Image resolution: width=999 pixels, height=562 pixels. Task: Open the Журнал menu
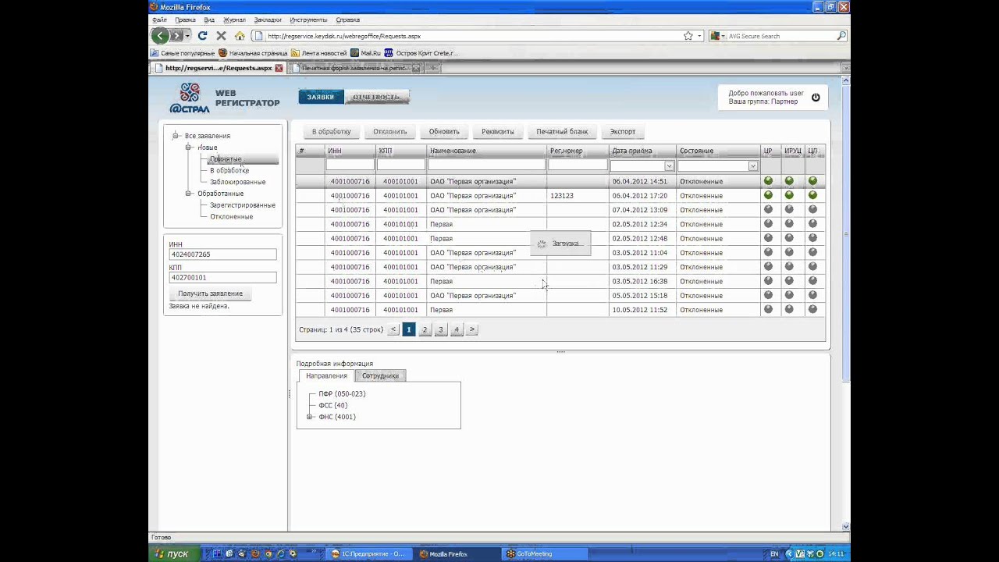point(234,20)
